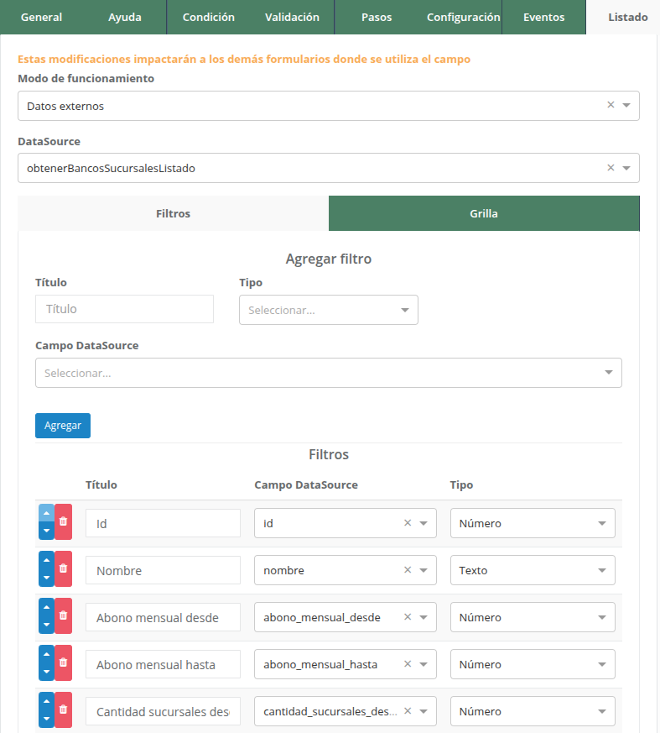
Task: Delete the Nombre filter with trash icon
Action: pos(63,569)
